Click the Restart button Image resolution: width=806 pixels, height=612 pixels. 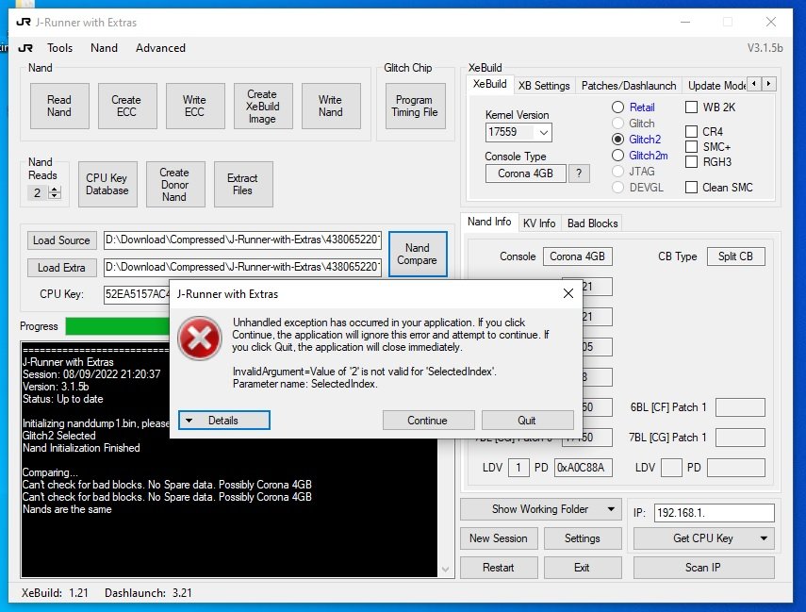click(x=499, y=568)
